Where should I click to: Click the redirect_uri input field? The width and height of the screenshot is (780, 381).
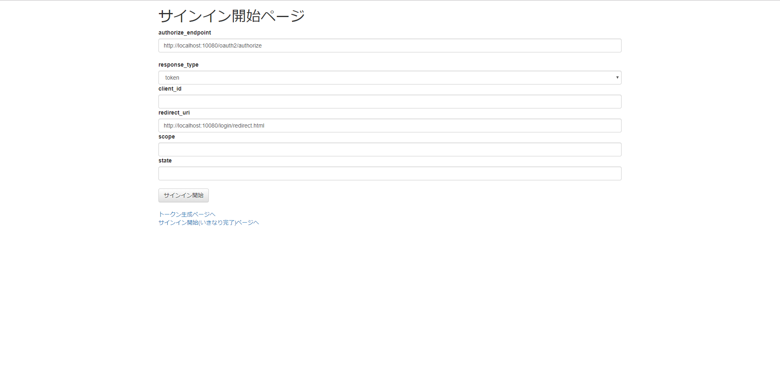(390, 126)
